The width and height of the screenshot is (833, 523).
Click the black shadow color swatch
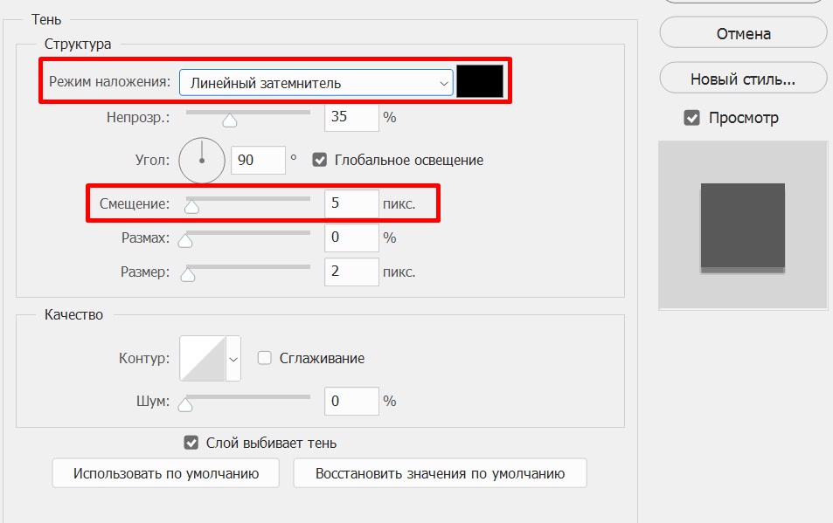(x=480, y=81)
